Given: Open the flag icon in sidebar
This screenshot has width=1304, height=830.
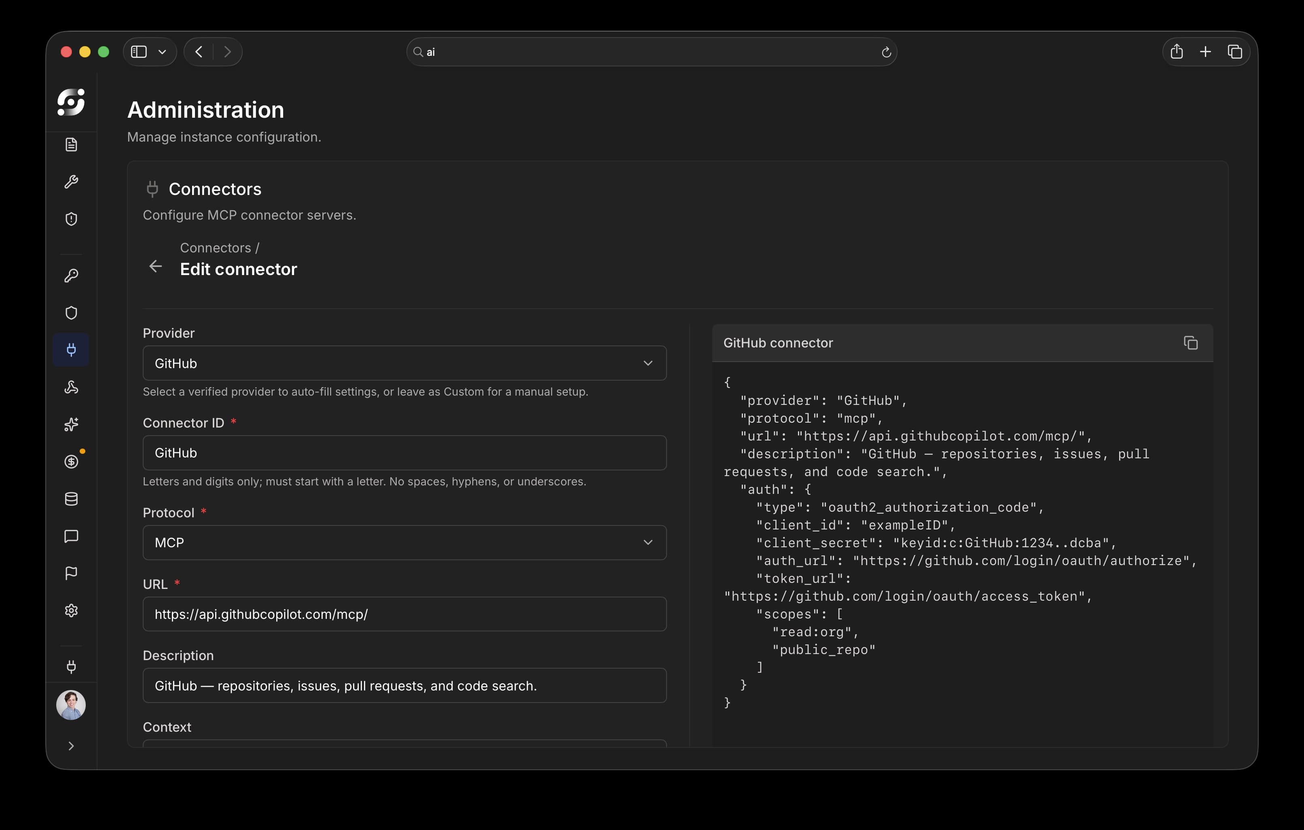Looking at the screenshot, I should (x=71, y=573).
